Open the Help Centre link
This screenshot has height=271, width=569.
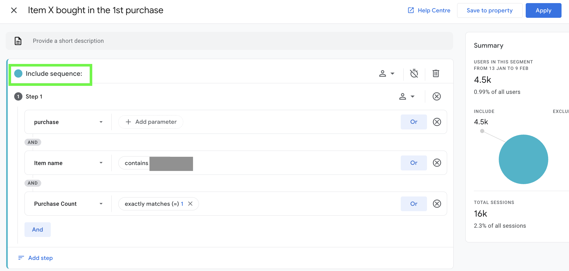(x=429, y=11)
